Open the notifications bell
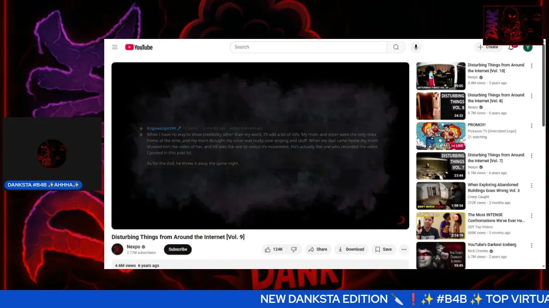This screenshot has height=308, width=549. coord(511,47)
